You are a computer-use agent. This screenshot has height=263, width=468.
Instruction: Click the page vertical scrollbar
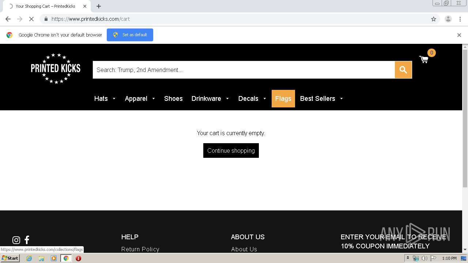(x=465, y=119)
